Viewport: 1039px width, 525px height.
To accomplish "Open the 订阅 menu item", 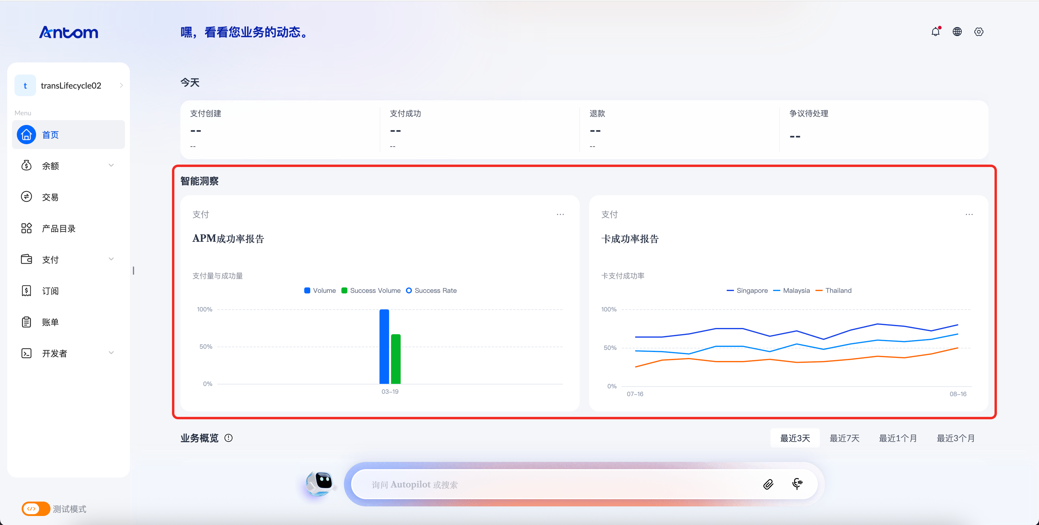I will (69, 290).
